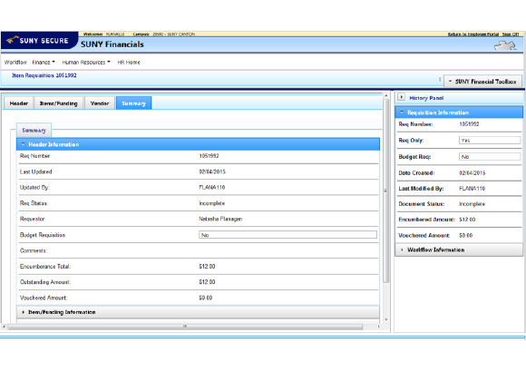Click Encumbered Amount $12.00 in side panel
This screenshot has height=372, width=526.
(467, 220)
